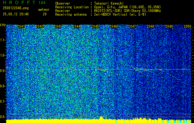The height and width of the screenshot is (123, 194).
Task: Select the filename 2508122040.png
Action: (16, 8)
